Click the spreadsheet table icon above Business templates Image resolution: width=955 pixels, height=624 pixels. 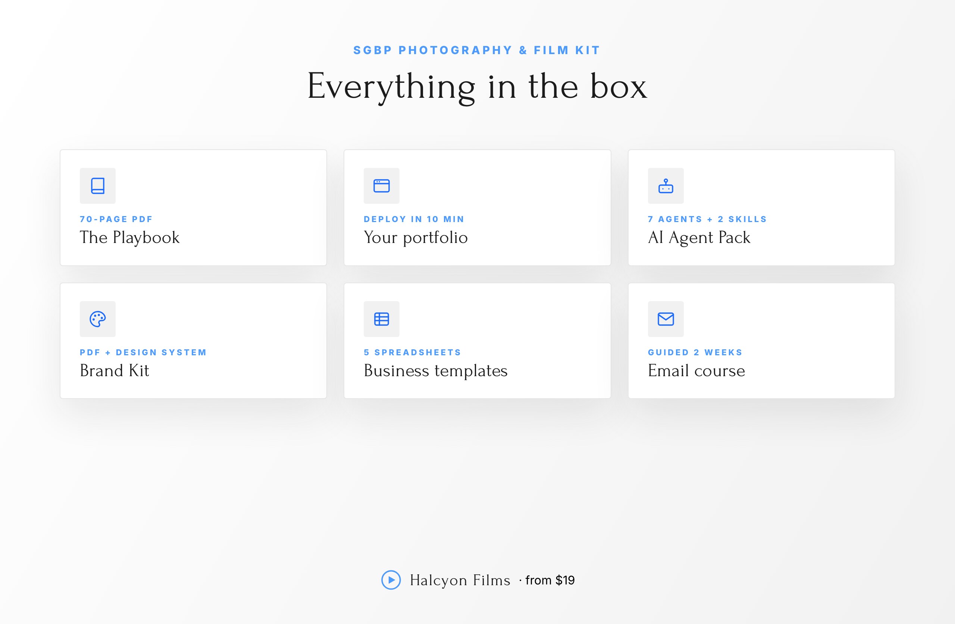click(382, 319)
